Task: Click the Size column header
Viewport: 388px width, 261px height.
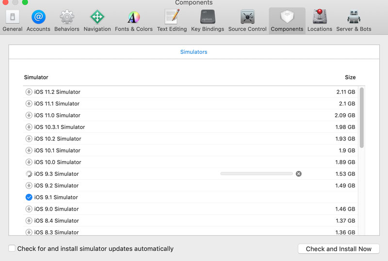Action: pyautogui.click(x=350, y=77)
